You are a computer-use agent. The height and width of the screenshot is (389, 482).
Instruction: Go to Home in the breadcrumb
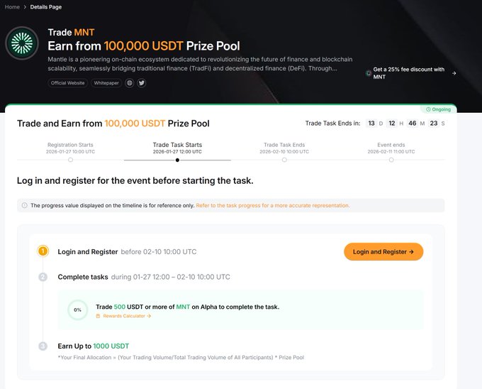pyautogui.click(x=12, y=7)
